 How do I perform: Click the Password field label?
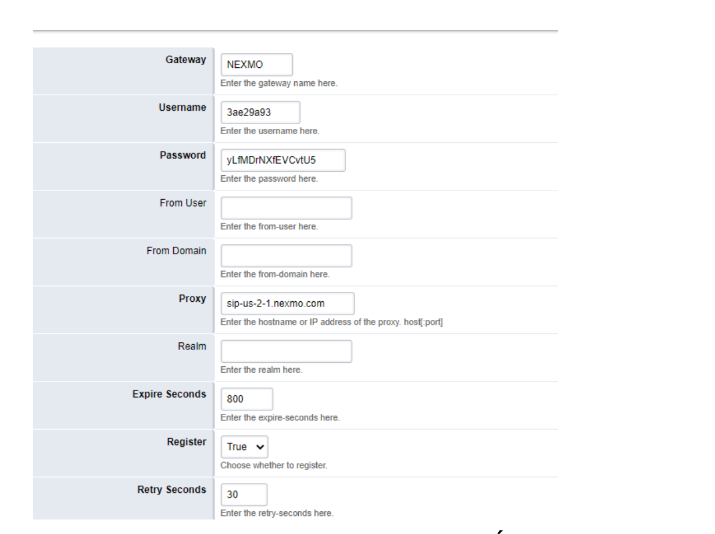coord(183,155)
